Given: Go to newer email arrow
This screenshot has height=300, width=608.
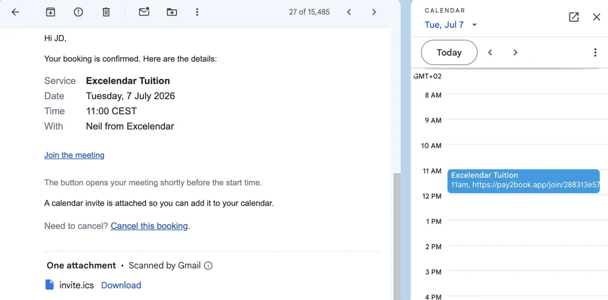Looking at the screenshot, I should (349, 12).
